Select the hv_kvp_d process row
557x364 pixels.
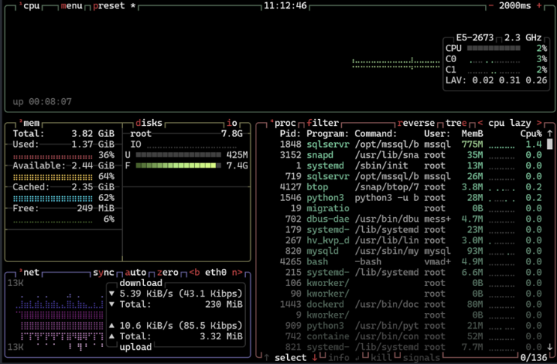tap(411, 240)
